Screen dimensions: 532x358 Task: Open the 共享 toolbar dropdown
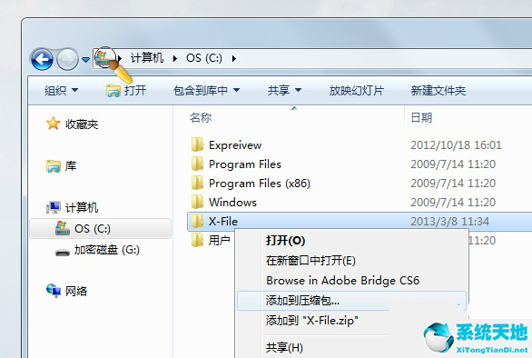click(284, 90)
